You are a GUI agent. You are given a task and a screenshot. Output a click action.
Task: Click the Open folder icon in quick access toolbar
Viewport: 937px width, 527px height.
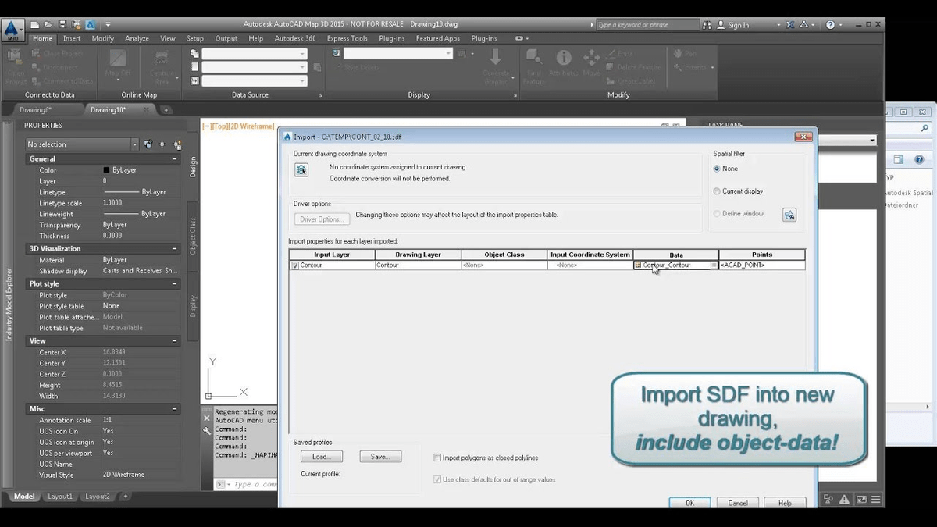pyautogui.click(x=48, y=24)
